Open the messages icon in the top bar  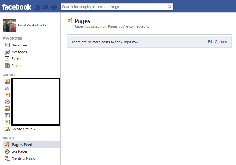click(x=46, y=7)
